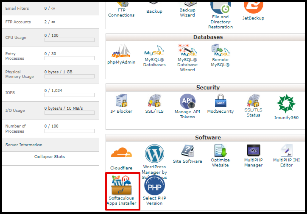This screenshot has height=214, width=307.
Task: Launch Softaculous Apps Installer
Action: [x=122, y=190]
